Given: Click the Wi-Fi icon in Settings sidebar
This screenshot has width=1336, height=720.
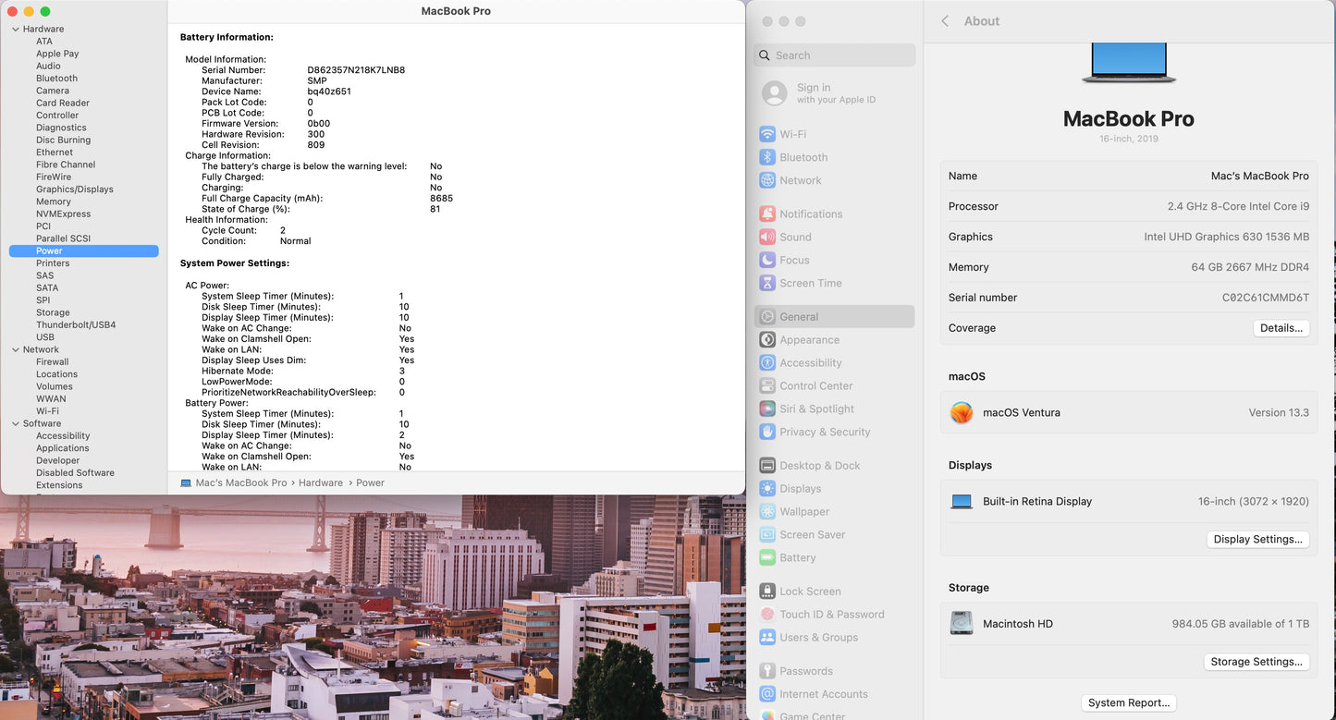Looking at the screenshot, I should point(767,134).
